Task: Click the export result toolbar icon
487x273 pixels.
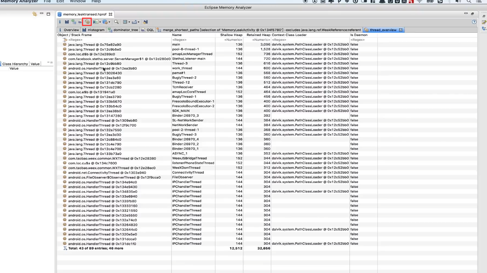Action: tap(135, 22)
